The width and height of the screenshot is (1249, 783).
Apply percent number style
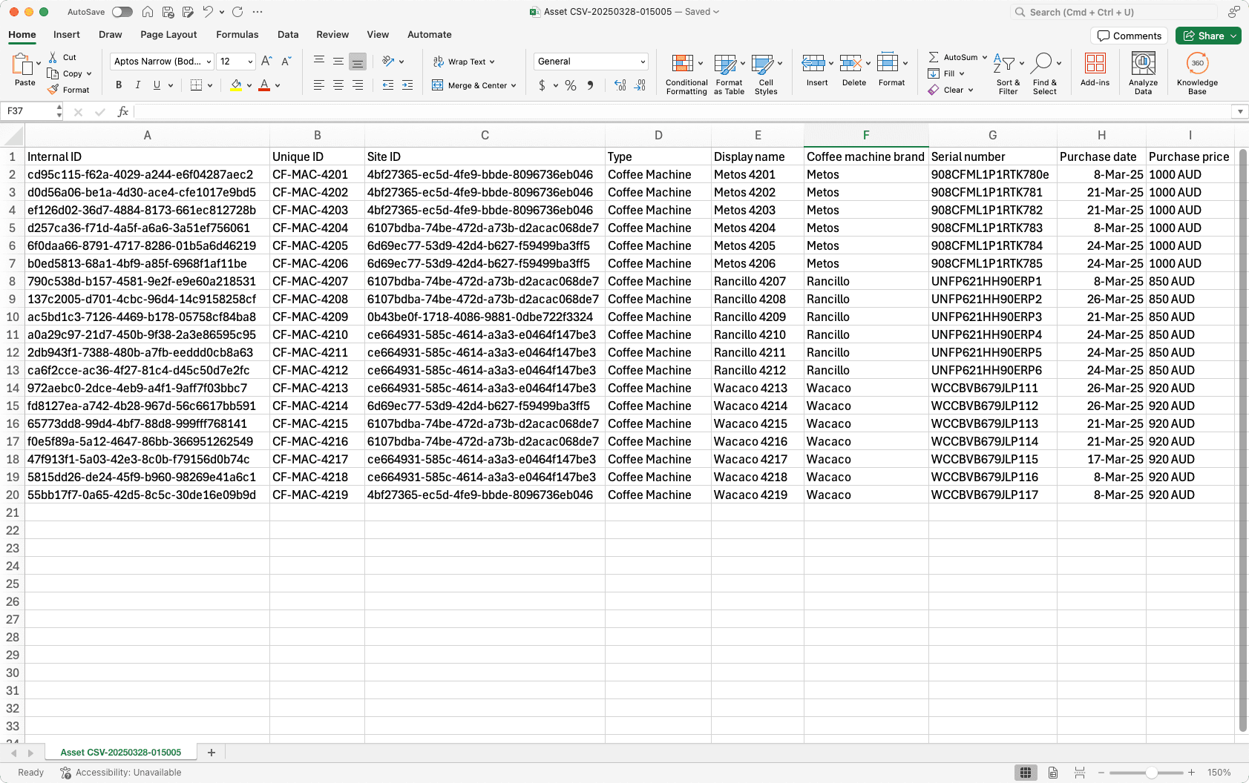[571, 85]
